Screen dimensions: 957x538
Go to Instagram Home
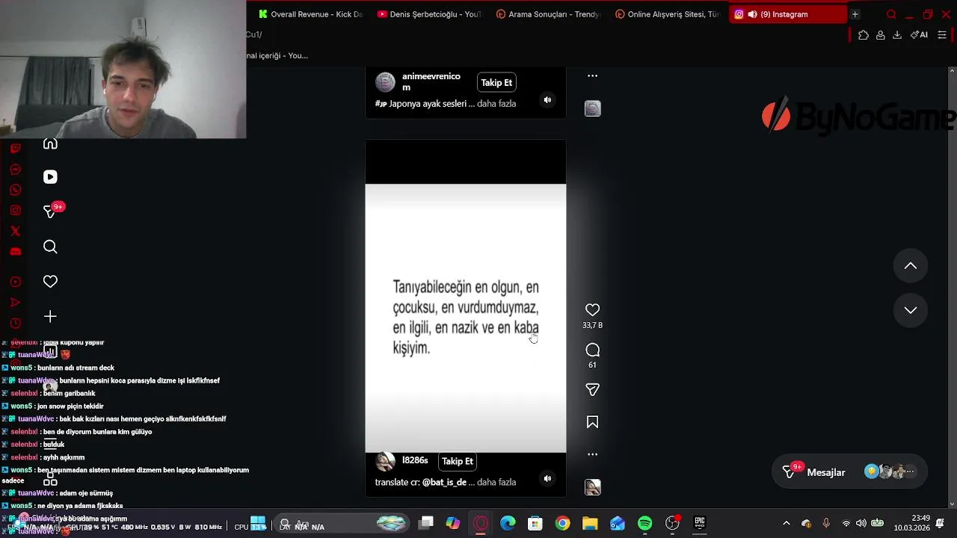50,143
